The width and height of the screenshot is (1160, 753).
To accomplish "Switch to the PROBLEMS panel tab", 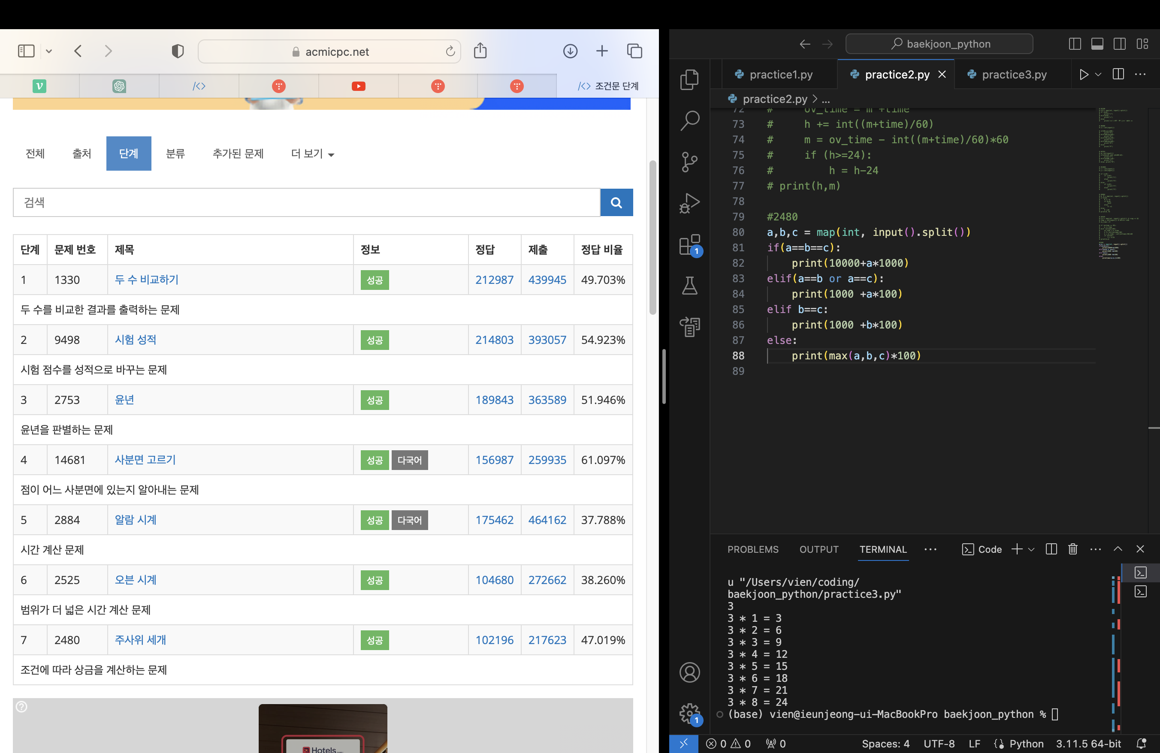I will tap(752, 549).
